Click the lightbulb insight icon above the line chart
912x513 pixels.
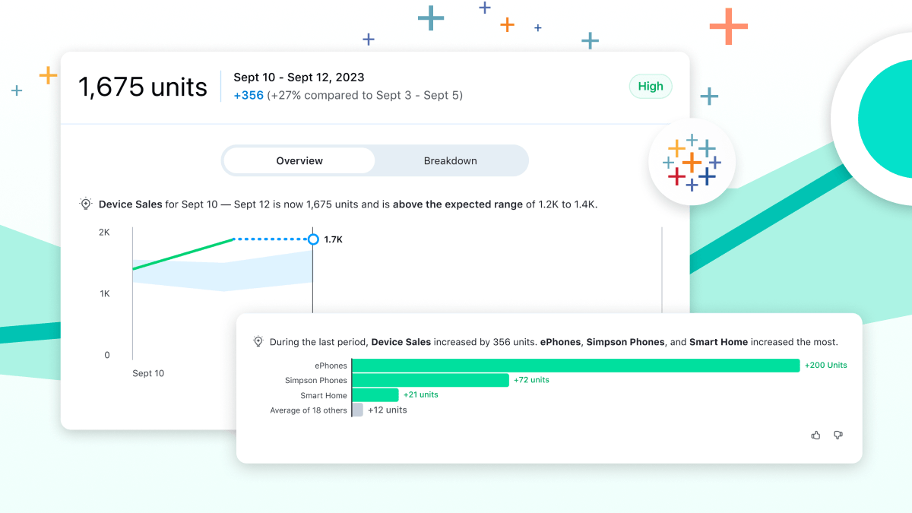(86, 204)
